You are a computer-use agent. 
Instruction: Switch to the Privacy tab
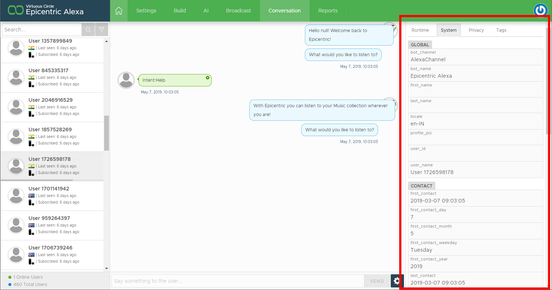tap(476, 30)
